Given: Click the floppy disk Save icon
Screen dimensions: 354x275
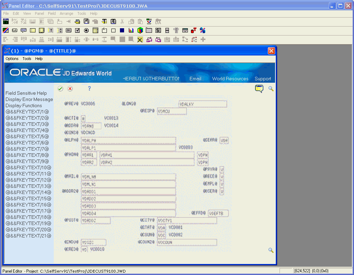Looking at the screenshot, I should 86,21.
